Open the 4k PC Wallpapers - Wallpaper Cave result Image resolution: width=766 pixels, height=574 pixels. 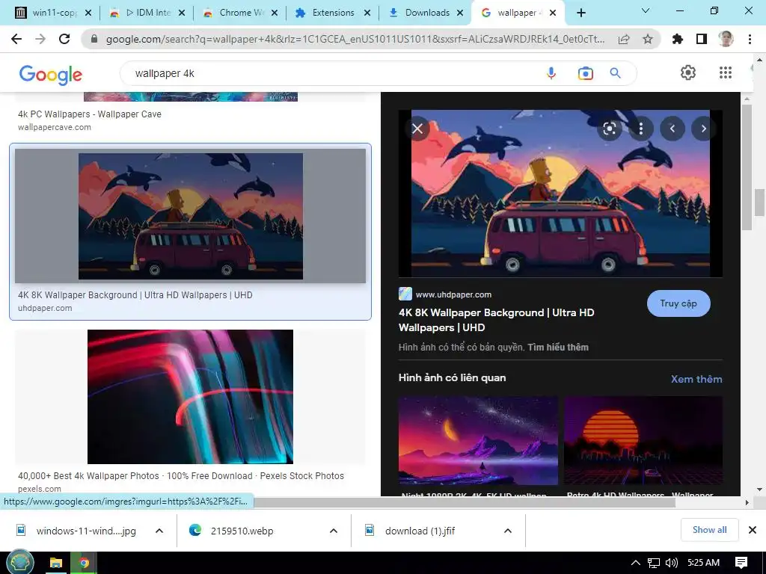coord(90,114)
